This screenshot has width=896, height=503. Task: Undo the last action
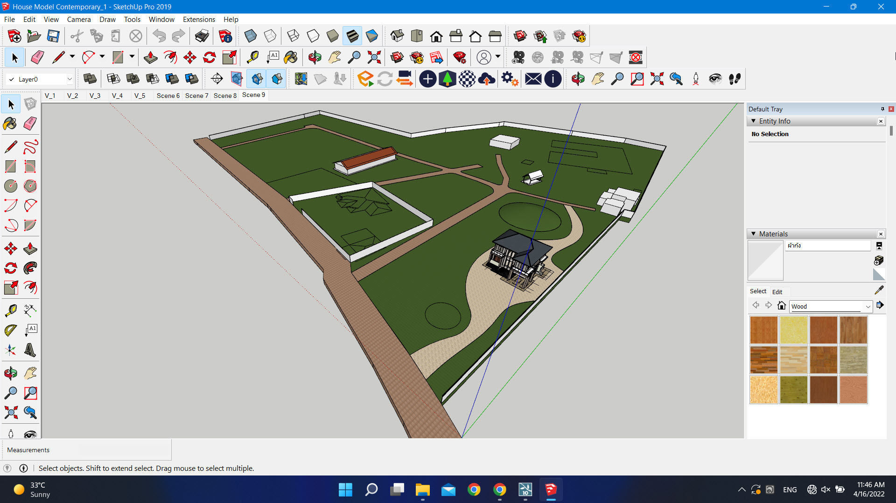[x=159, y=36]
